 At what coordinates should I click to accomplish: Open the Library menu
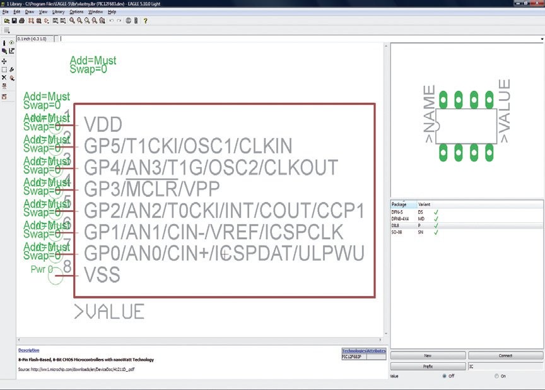pyautogui.click(x=59, y=12)
